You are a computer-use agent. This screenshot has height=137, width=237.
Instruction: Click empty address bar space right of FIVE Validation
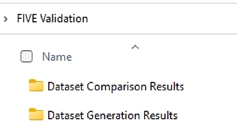point(162,19)
